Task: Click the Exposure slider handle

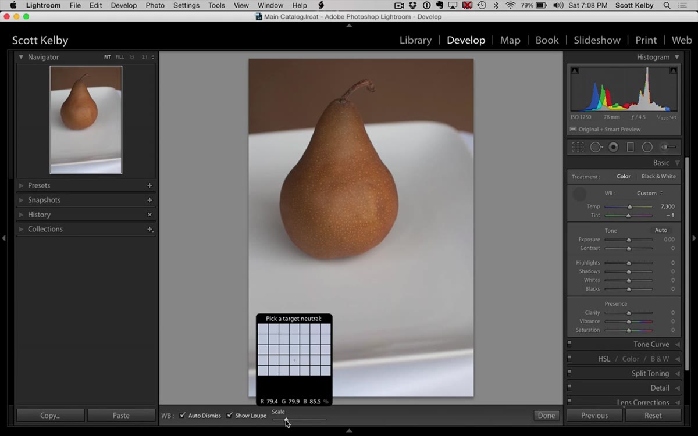Action: coord(628,240)
